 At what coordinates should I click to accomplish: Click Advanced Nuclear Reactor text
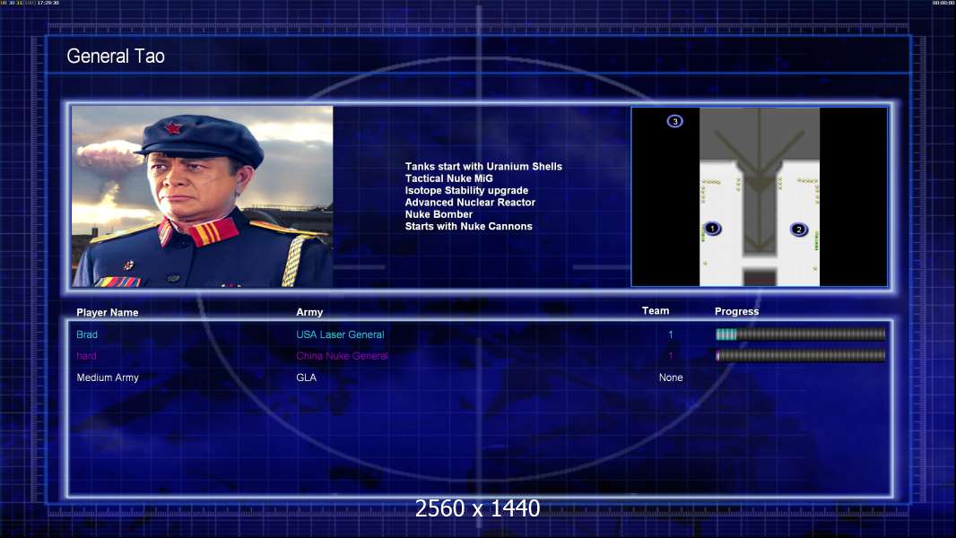[x=470, y=203]
